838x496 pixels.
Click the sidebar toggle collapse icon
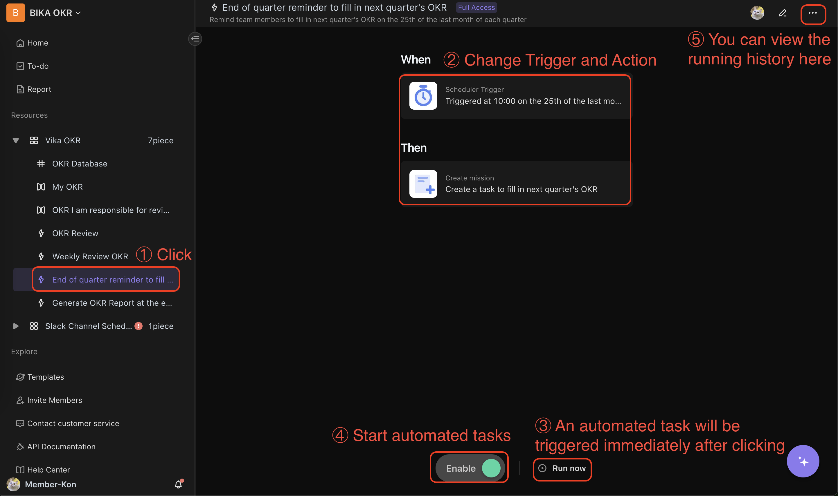(196, 39)
